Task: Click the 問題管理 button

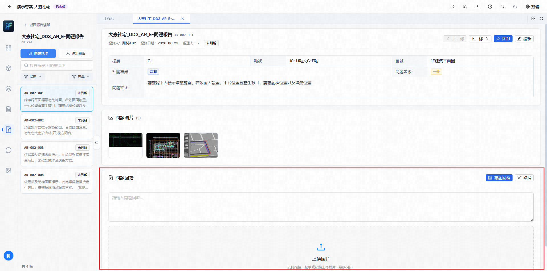Action: [38, 53]
